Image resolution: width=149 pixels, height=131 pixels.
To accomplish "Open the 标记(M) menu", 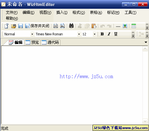I will click(x=113, y=13).
